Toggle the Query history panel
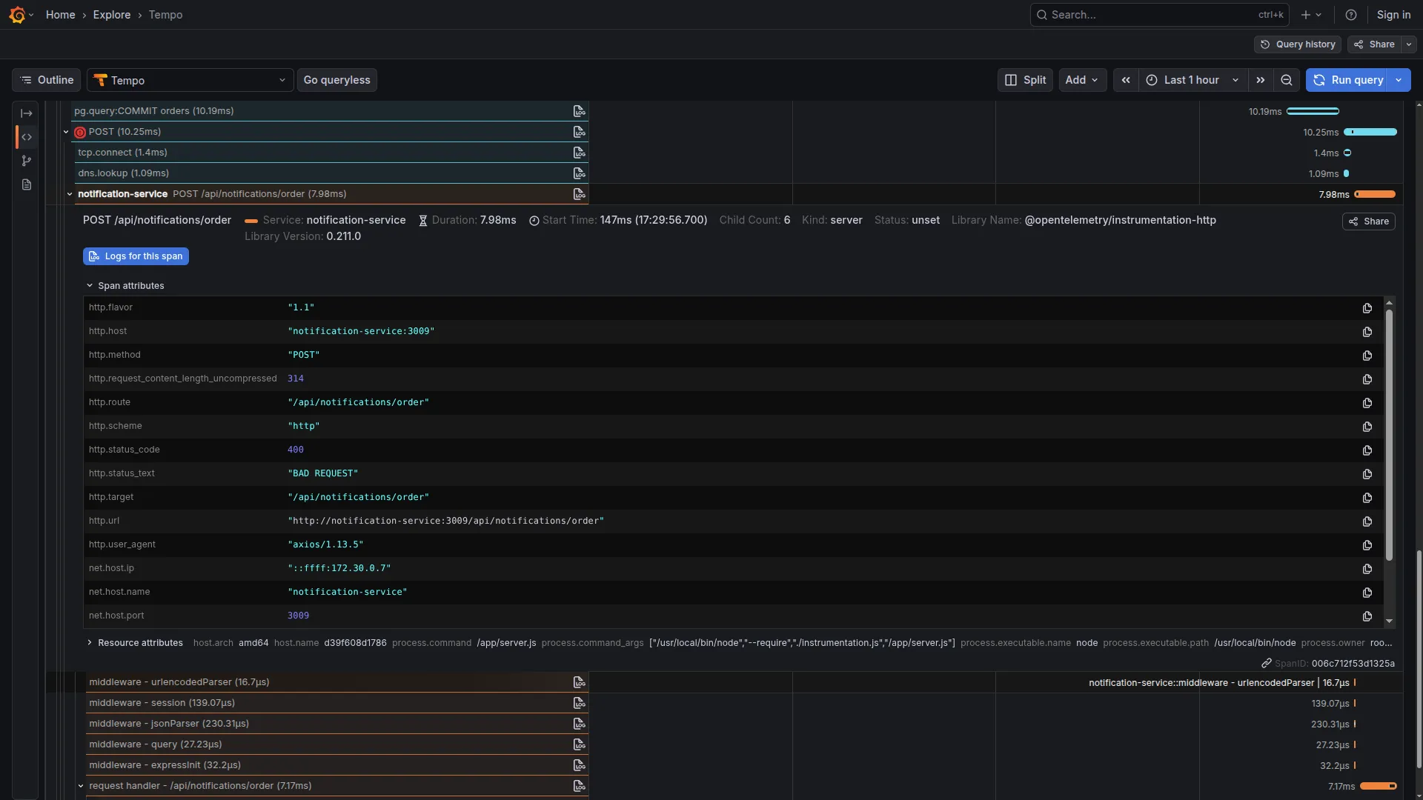This screenshot has width=1423, height=800. click(x=1296, y=44)
